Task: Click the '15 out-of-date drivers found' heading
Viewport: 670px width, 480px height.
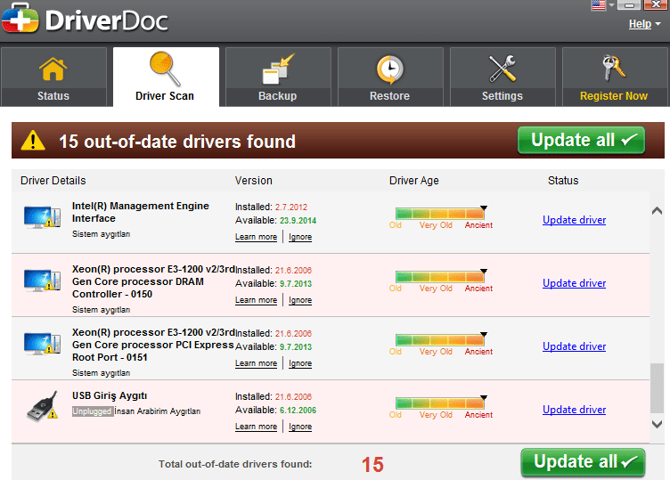Action: [x=177, y=142]
